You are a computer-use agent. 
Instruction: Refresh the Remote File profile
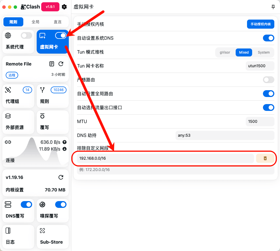click(x=61, y=64)
